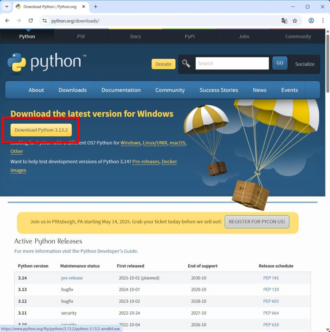Bookmark this page using the star icon
Screen dimensions: 330x332
click(295, 20)
